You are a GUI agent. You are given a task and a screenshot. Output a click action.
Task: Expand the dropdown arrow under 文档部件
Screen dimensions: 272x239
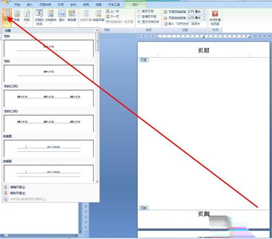coord(51,24)
